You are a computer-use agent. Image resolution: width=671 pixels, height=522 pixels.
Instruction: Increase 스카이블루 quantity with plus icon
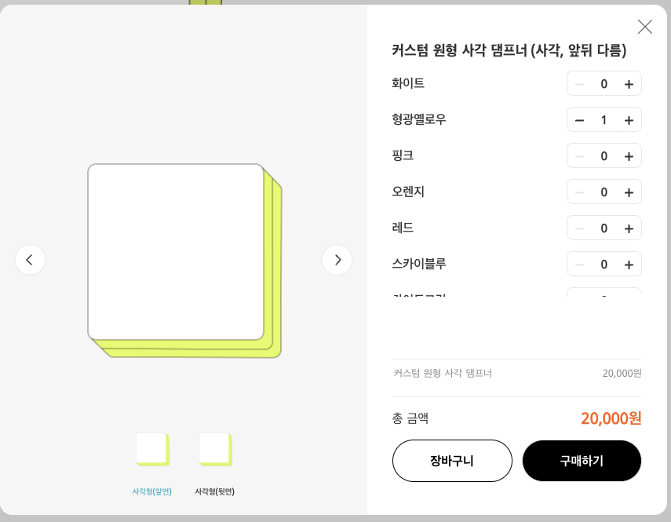[x=629, y=265]
